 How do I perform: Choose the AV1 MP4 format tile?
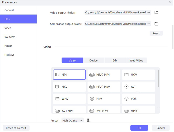point(69,110)
